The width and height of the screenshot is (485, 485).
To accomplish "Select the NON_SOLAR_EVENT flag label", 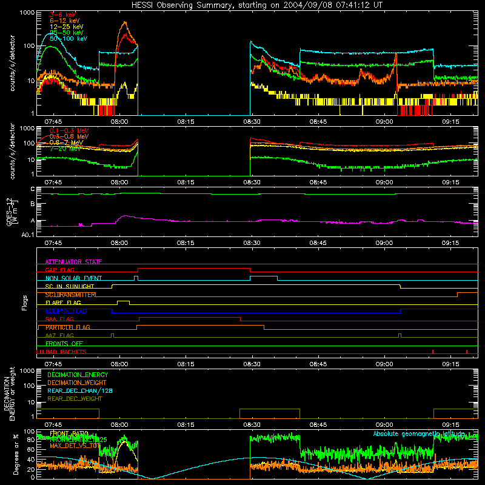I will pyautogui.click(x=73, y=278).
